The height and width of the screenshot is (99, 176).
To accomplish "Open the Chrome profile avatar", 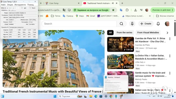I will coord(147,10).
